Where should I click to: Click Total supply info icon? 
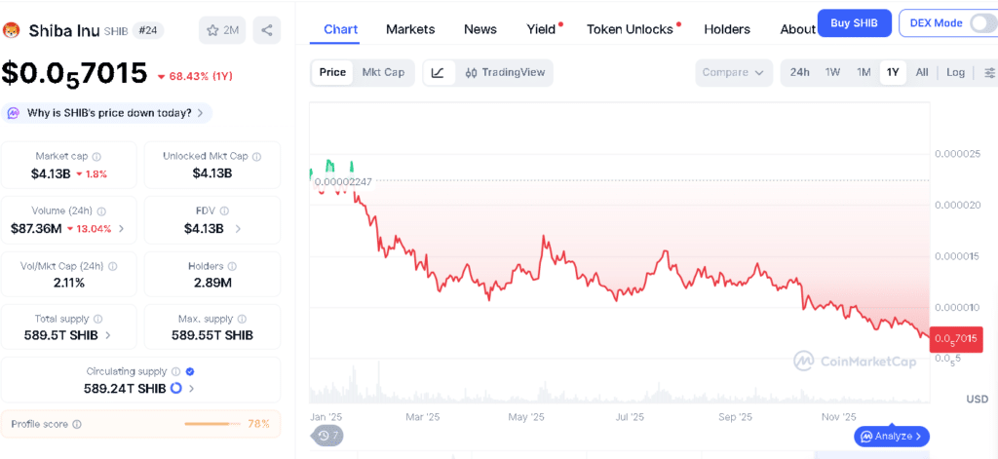coord(97,319)
